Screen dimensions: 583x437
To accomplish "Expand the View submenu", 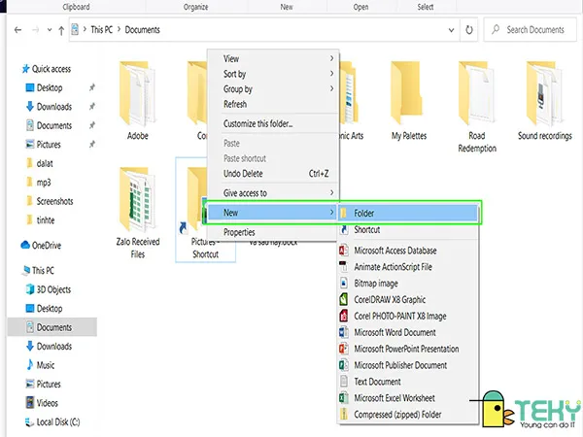I will [x=231, y=59].
